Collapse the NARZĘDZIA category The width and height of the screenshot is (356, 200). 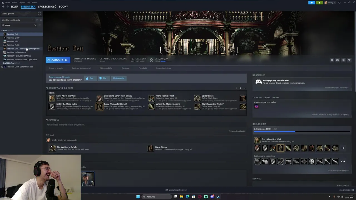point(2,63)
